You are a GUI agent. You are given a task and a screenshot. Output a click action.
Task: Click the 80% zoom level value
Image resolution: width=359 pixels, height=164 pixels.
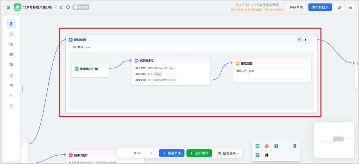tap(137, 153)
